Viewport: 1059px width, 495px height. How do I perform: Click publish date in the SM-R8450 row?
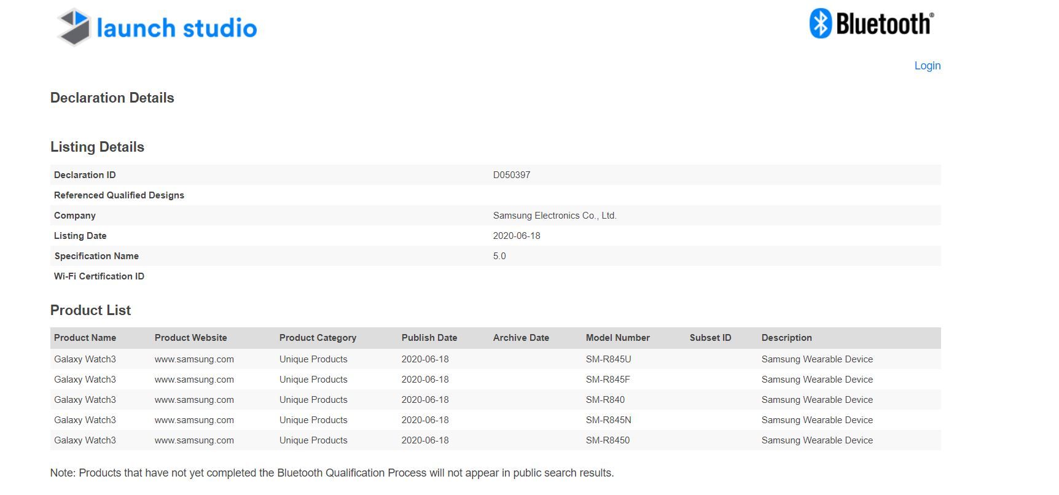point(425,440)
